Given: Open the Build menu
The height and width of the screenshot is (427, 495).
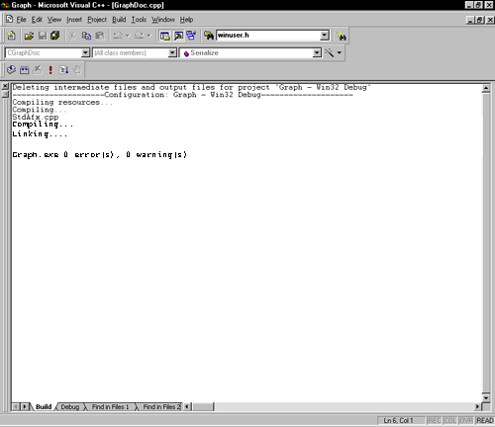Looking at the screenshot, I should pyautogui.click(x=119, y=20).
